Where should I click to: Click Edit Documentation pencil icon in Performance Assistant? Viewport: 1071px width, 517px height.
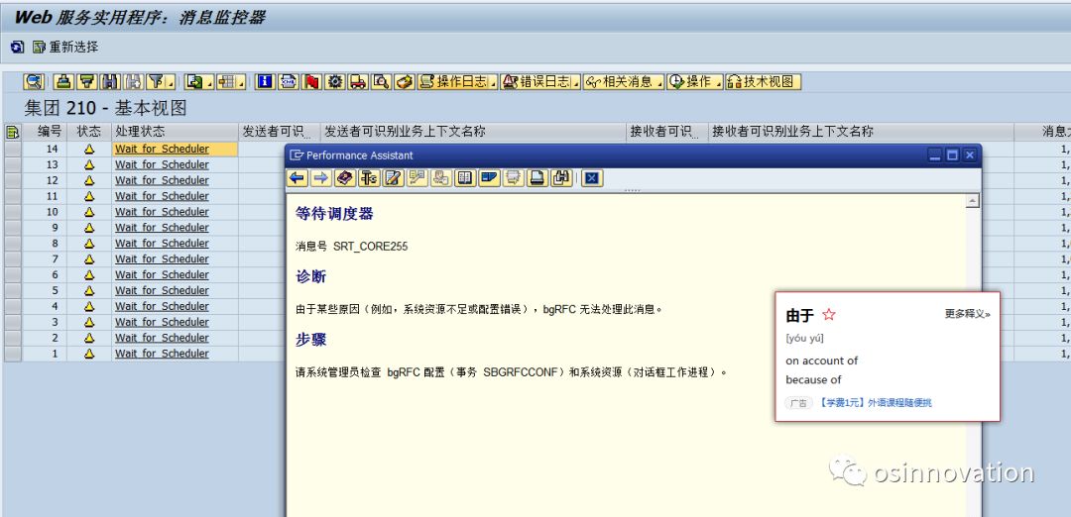pyautogui.click(x=394, y=178)
